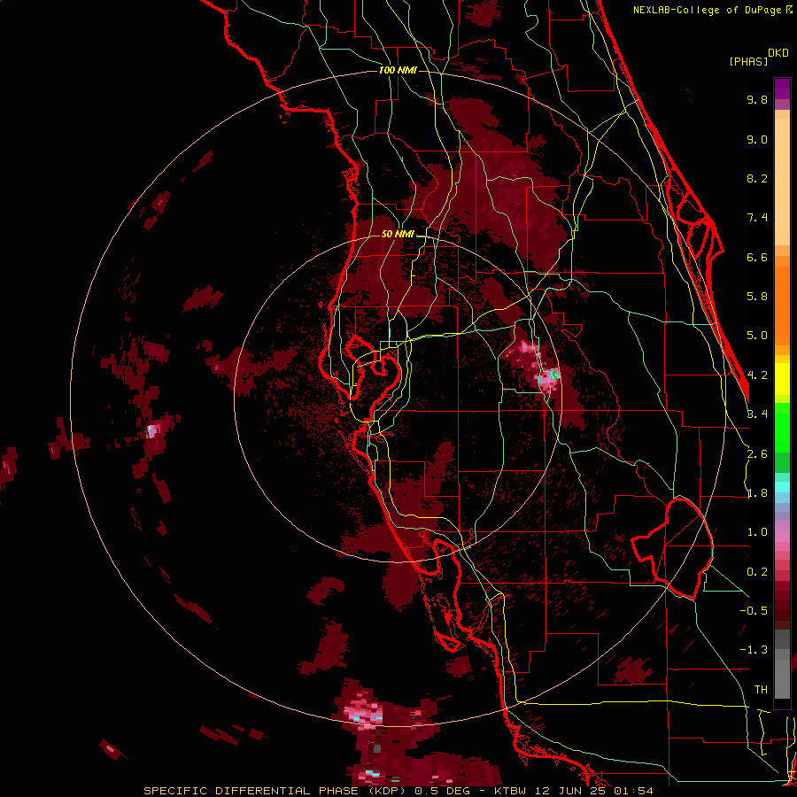This screenshot has height=797, width=797.
Task: Click the -0.5 scale value
Action: tap(754, 611)
